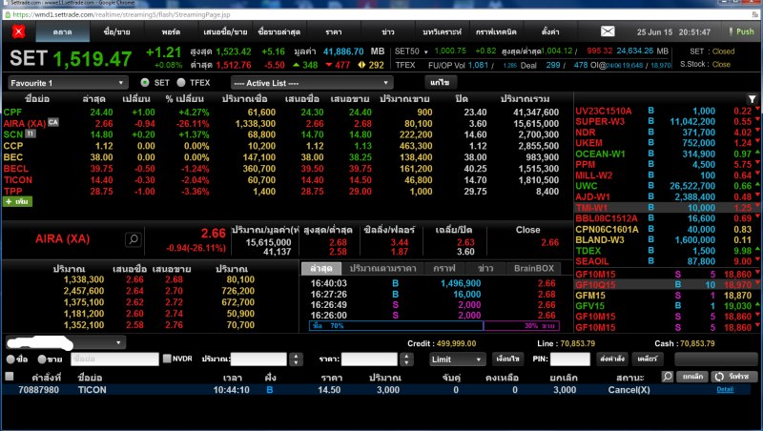Expand the SET50 index dropdown arrow
The width and height of the screenshot is (763, 431).
425,51
